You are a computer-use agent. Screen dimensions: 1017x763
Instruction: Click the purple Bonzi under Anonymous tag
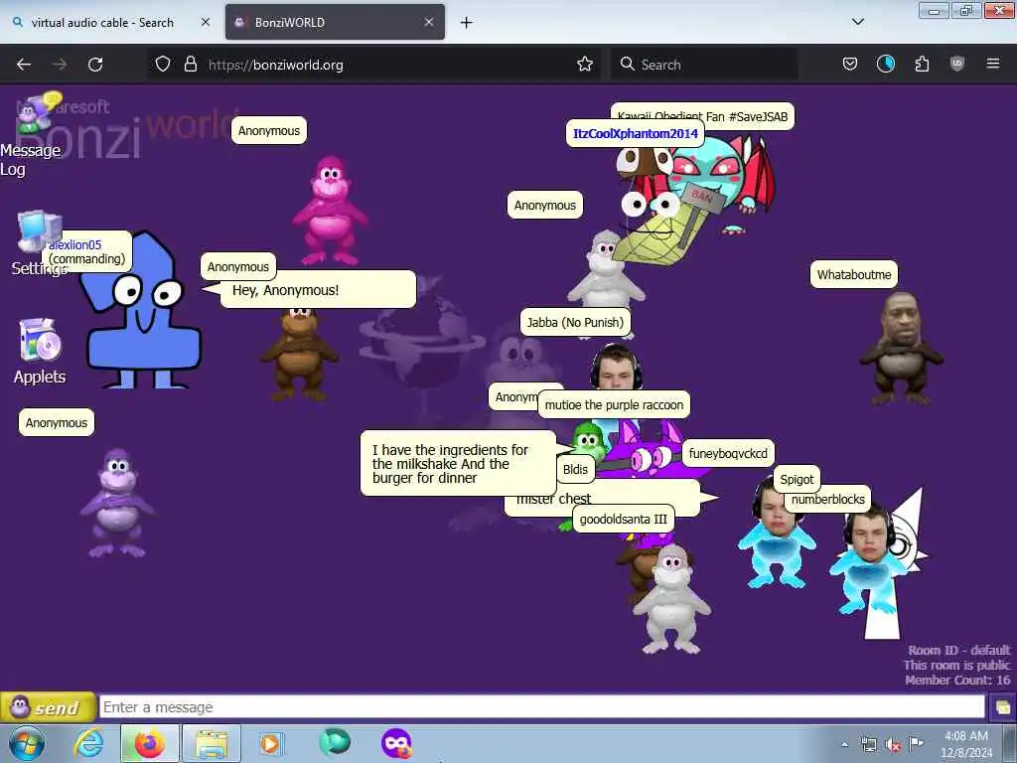(117, 503)
